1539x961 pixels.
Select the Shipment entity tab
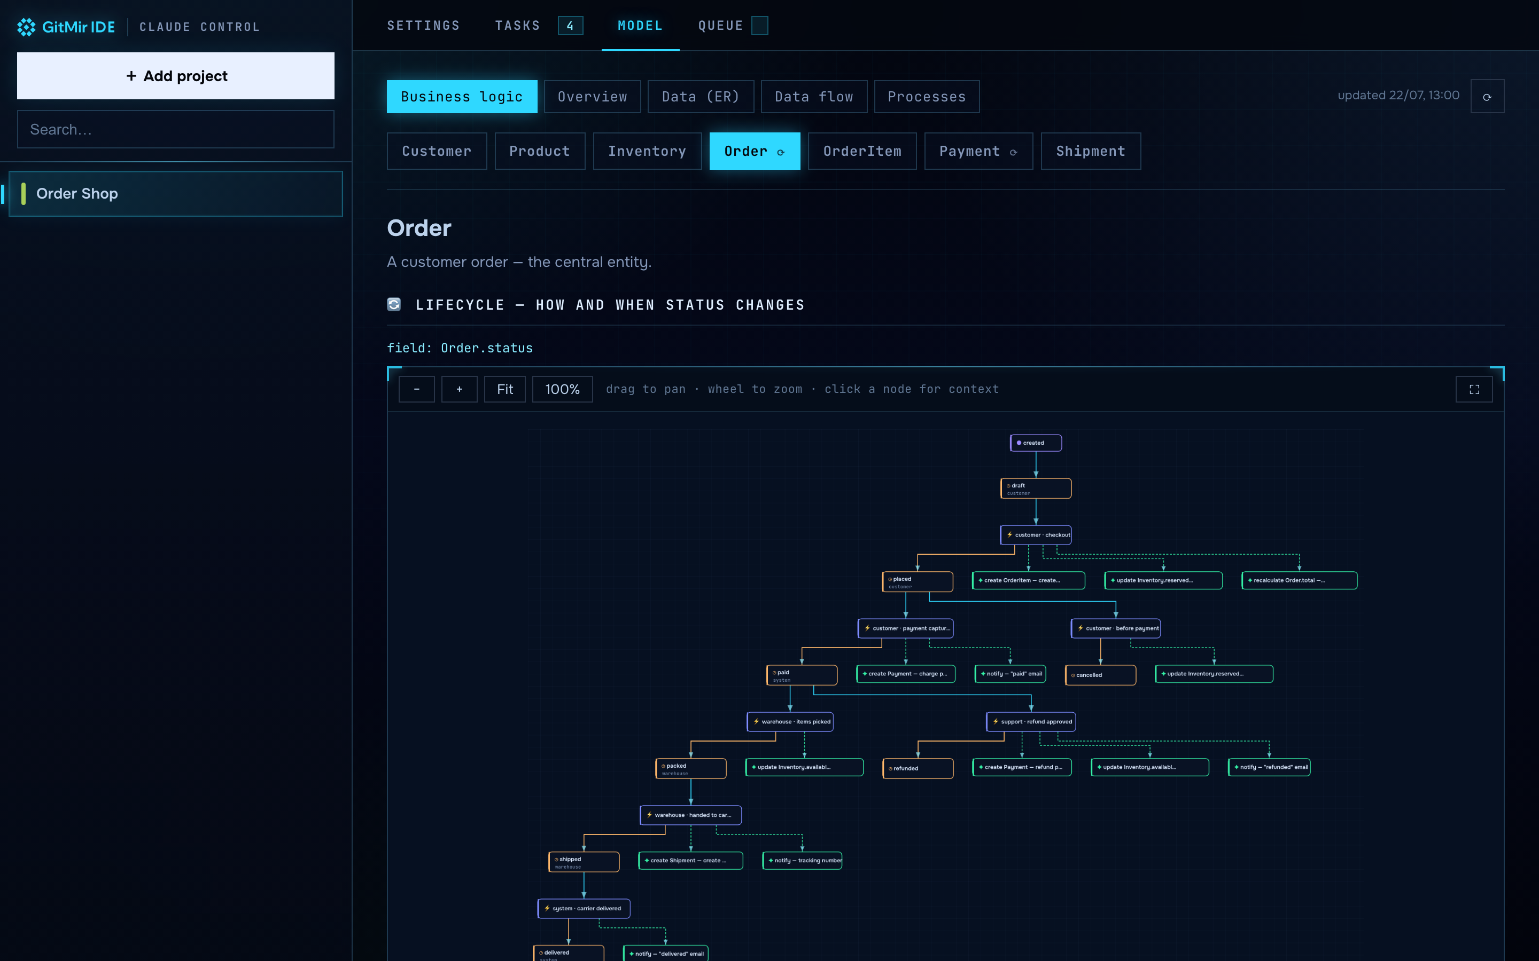1091,151
